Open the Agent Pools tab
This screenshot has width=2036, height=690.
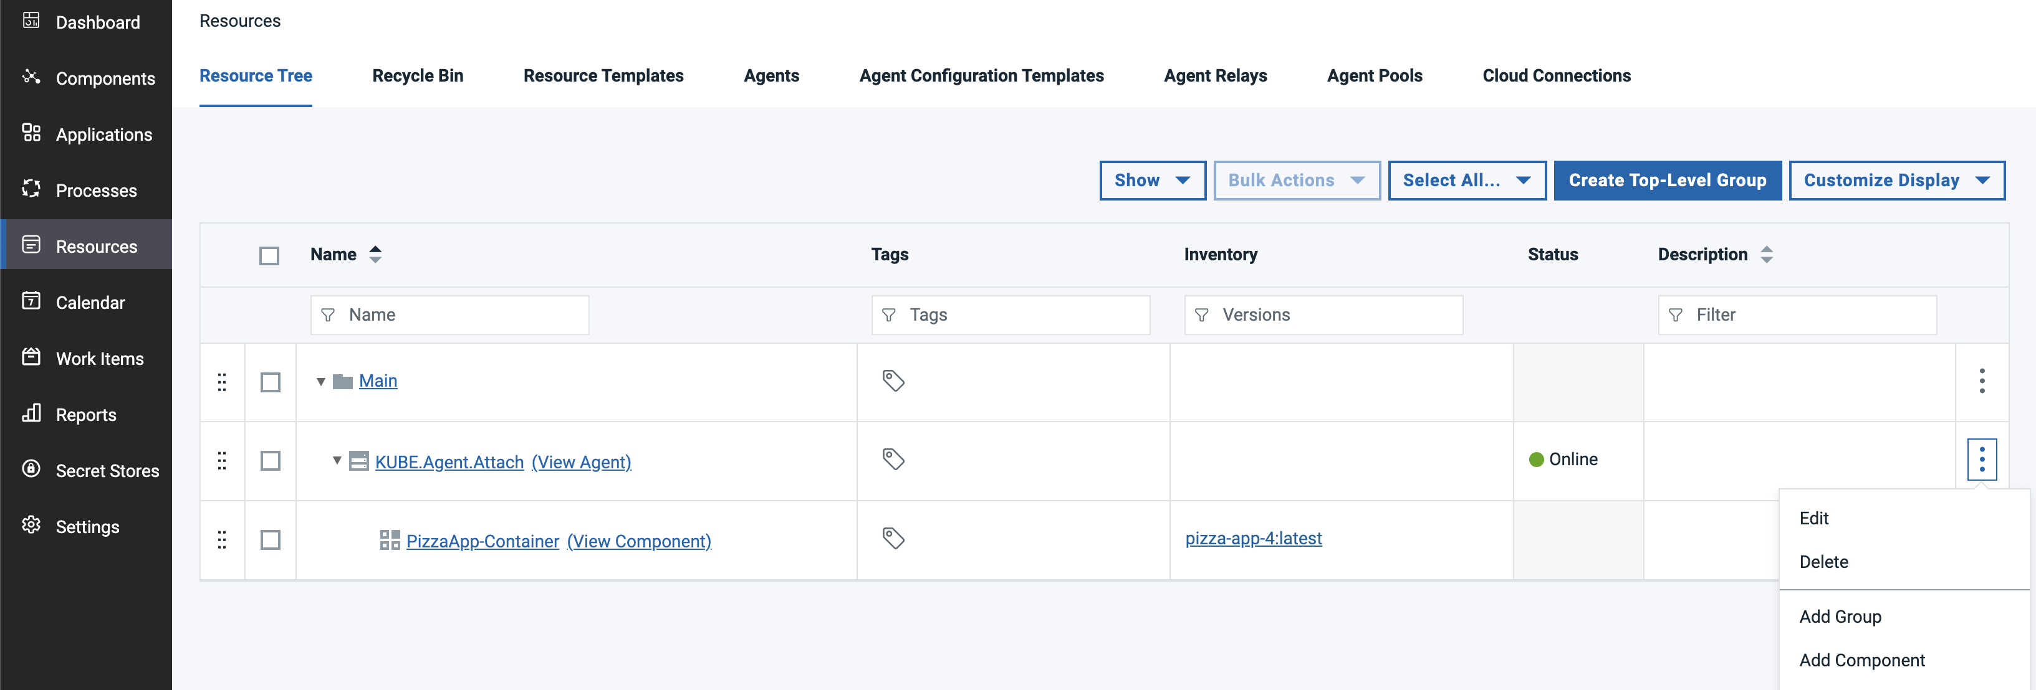coord(1375,76)
